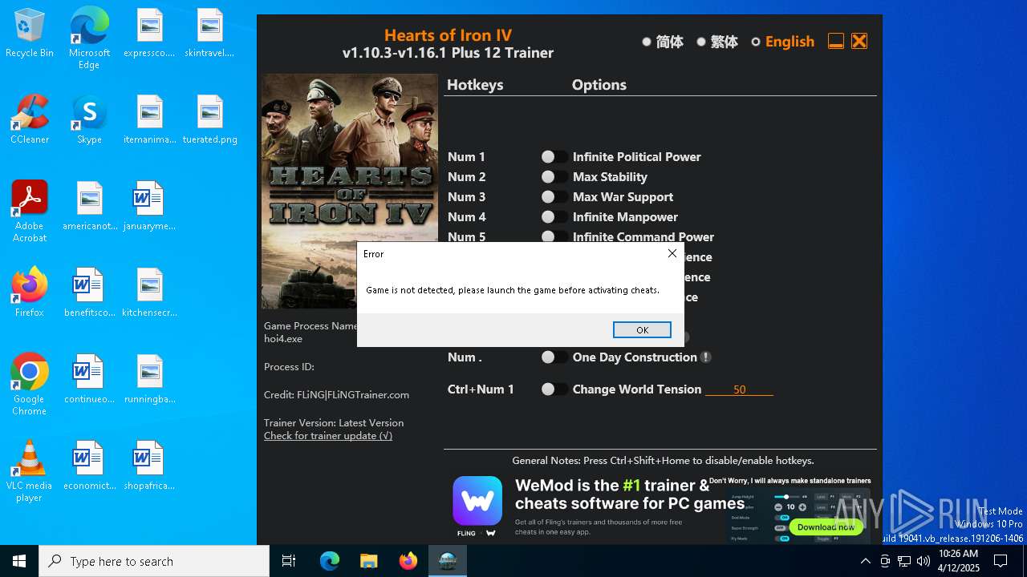
Task: Select English language radio
Action: point(756,42)
